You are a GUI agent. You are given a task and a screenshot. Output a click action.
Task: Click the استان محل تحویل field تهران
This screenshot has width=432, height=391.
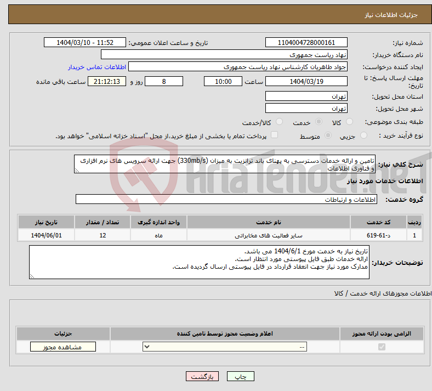pyautogui.click(x=306, y=96)
